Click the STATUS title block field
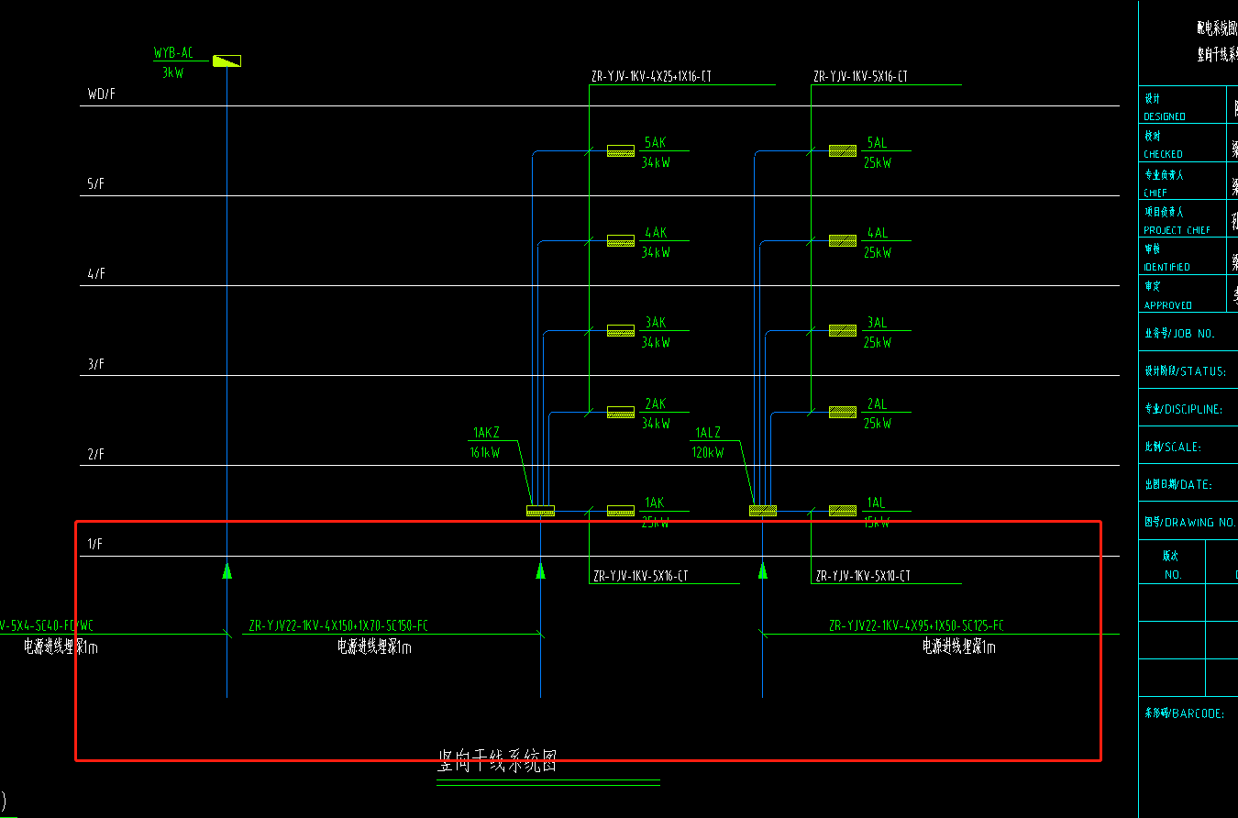 click(1185, 371)
